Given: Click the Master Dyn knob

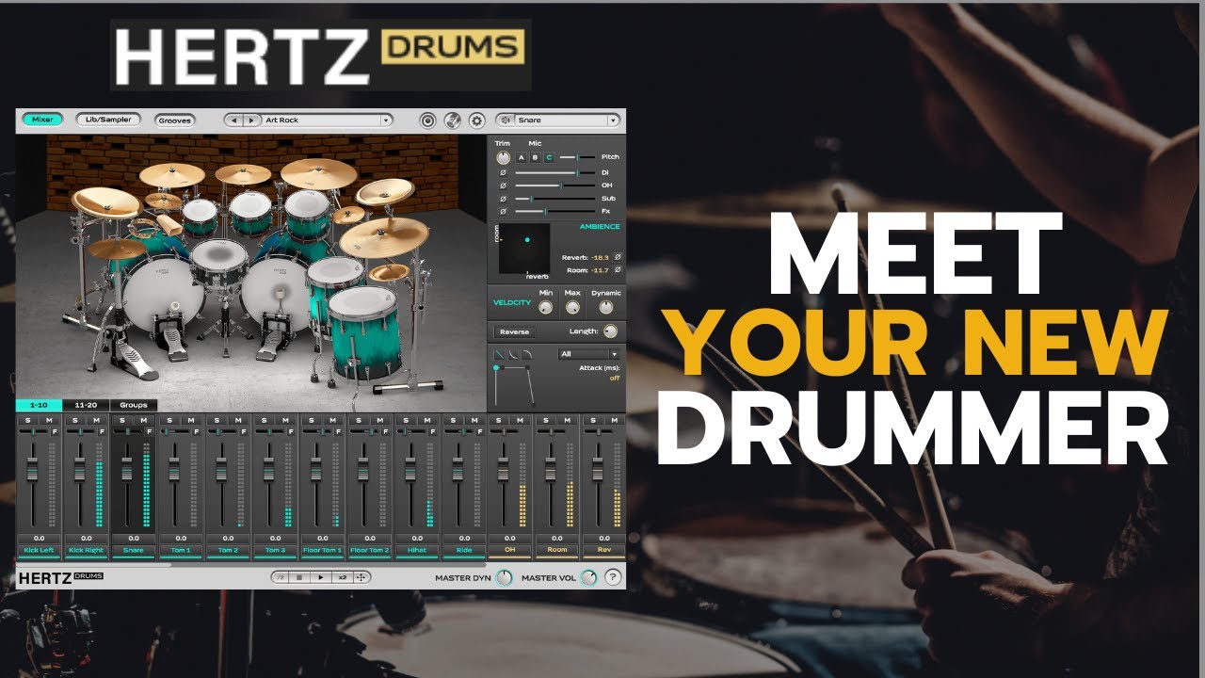Looking at the screenshot, I should (x=505, y=577).
